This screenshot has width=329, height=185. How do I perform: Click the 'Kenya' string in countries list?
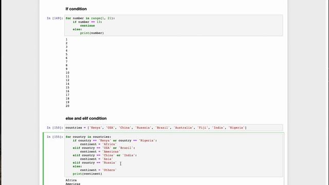pos(96,128)
